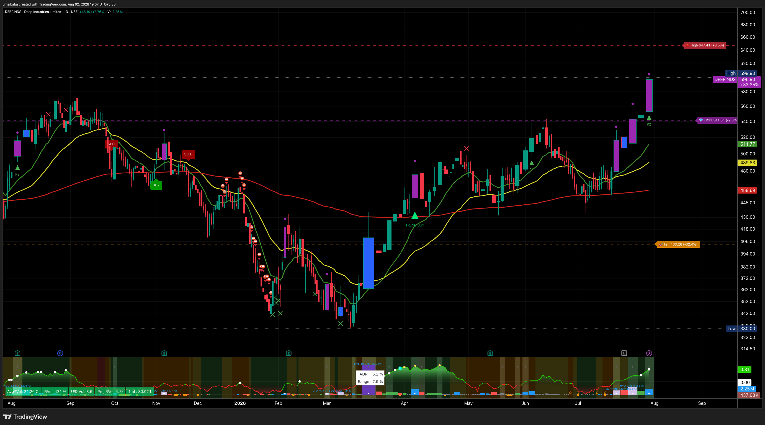Select the latest tall purple candle

pos(649,95)
